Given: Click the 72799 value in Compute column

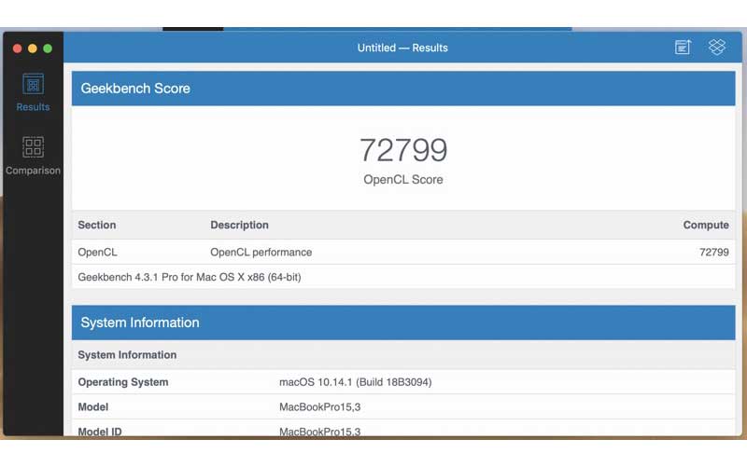Looking at the screenshot, I should pyautogui.click(x=713, y=252).
